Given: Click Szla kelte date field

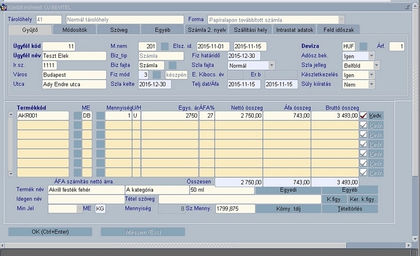Looking at the screenshot, I should coord(155,84).
